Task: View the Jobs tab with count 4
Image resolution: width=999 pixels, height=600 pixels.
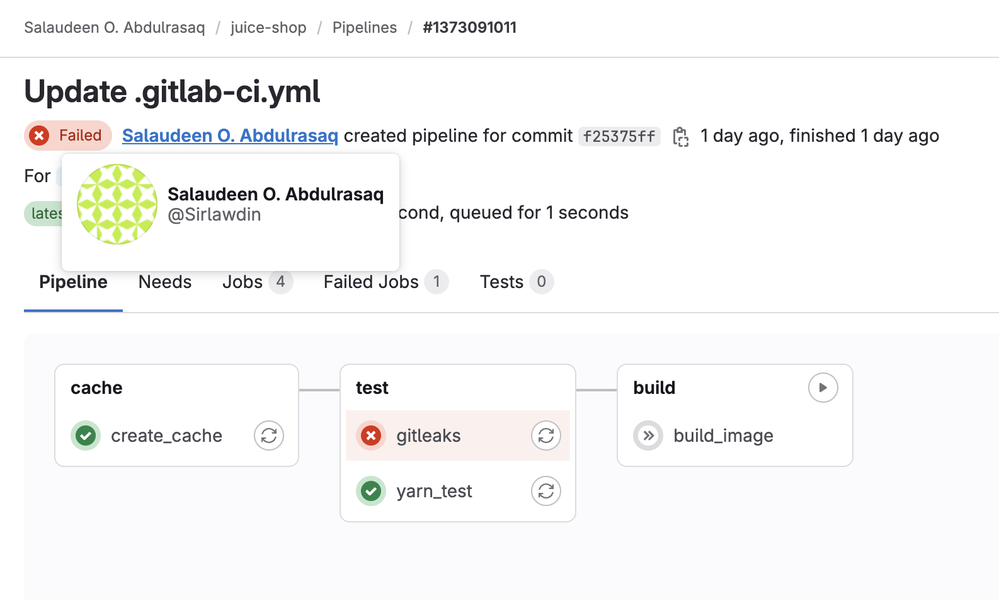Action: [x=243, y=282]
